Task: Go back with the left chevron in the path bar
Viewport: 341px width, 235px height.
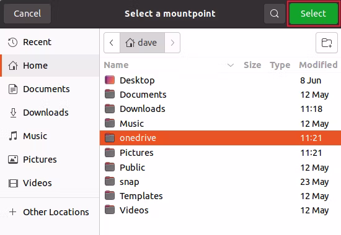Action: [x=112, y=43]
